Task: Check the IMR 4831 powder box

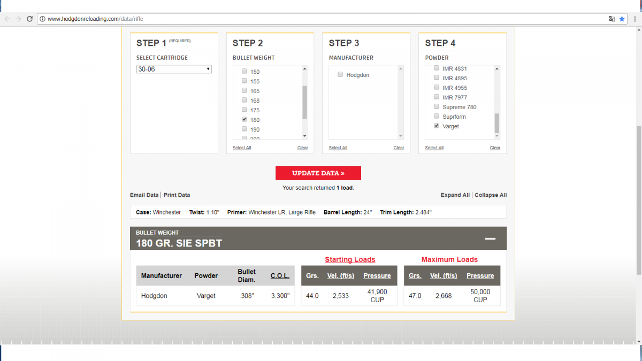Action: point(437,68)
